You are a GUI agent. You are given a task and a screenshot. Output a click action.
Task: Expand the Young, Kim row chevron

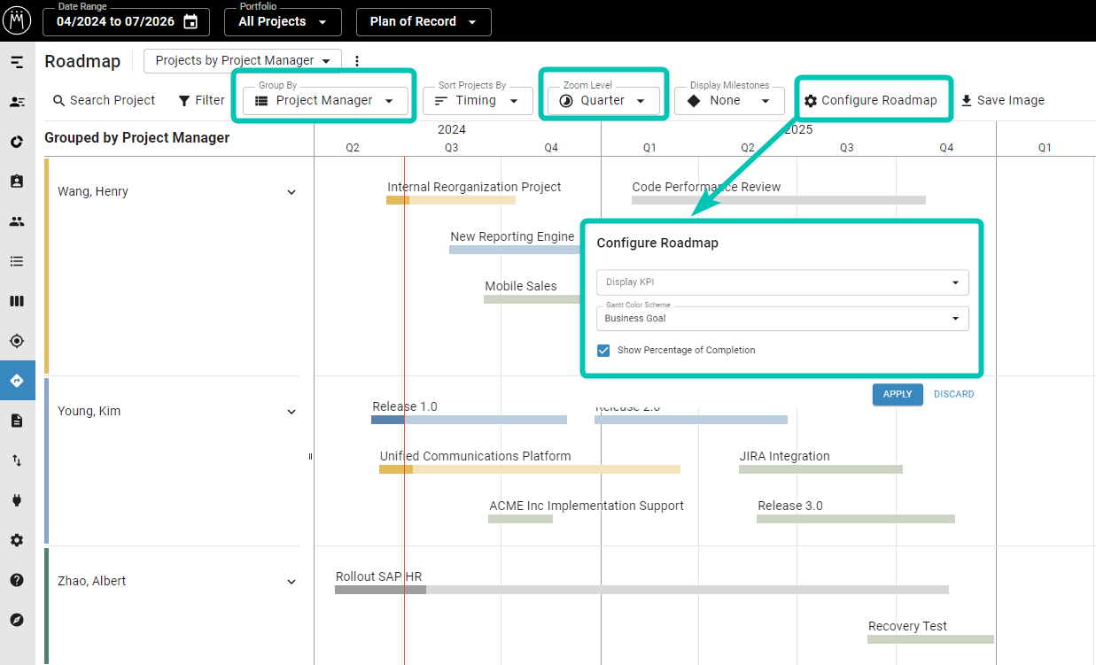coord(291,411)
